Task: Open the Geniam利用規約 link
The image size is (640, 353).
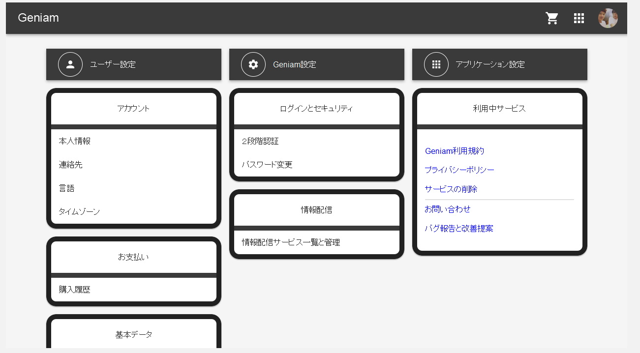Action: pyautogui.click(x=455, y=151)
